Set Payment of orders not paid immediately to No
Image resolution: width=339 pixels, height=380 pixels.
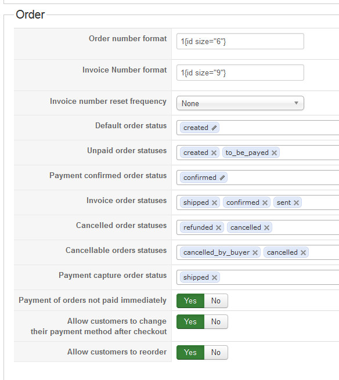pyautogui.click(x=216, y=301)
